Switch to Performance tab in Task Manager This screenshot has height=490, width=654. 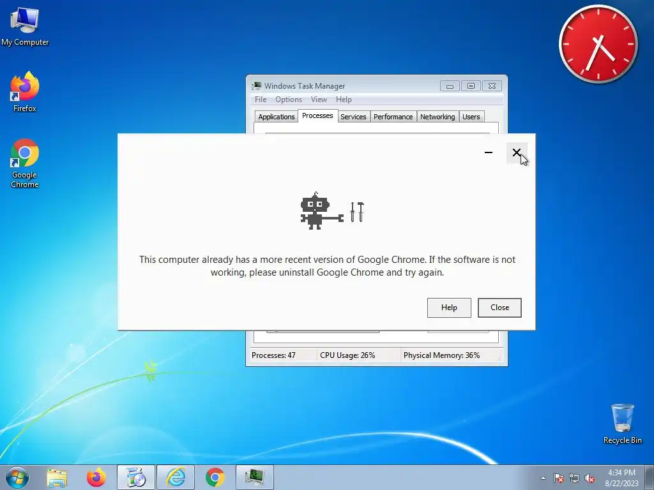point(393,117)
